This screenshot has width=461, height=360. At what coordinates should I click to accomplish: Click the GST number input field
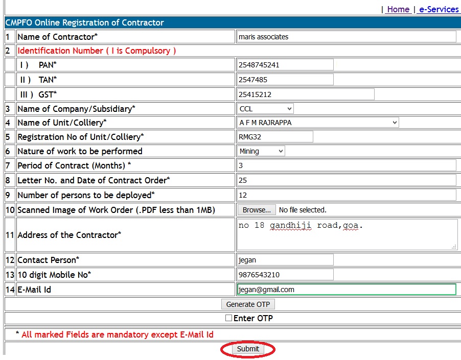(x=305, y=94)
